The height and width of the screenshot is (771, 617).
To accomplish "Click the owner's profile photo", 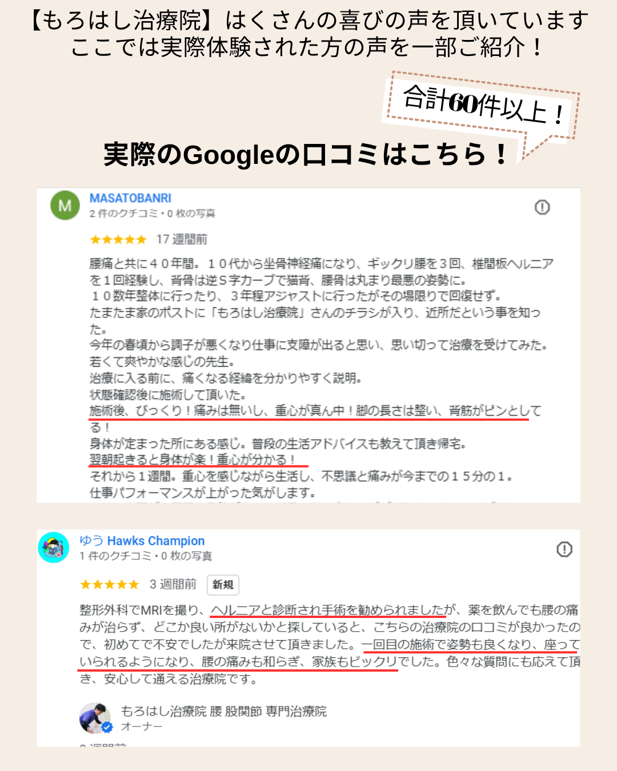I will coord(95,718).
